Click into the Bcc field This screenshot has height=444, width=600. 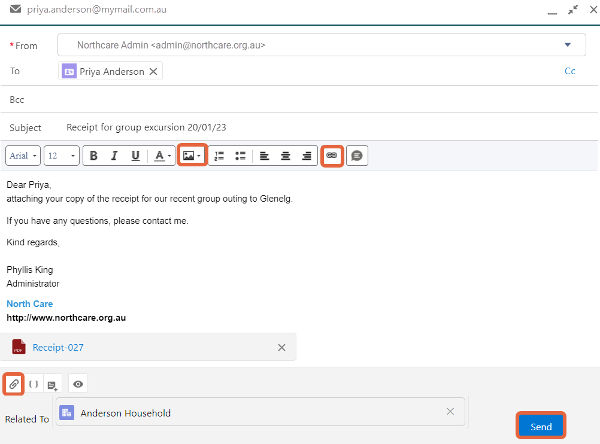pyautogui.click(x=299, y=99)
